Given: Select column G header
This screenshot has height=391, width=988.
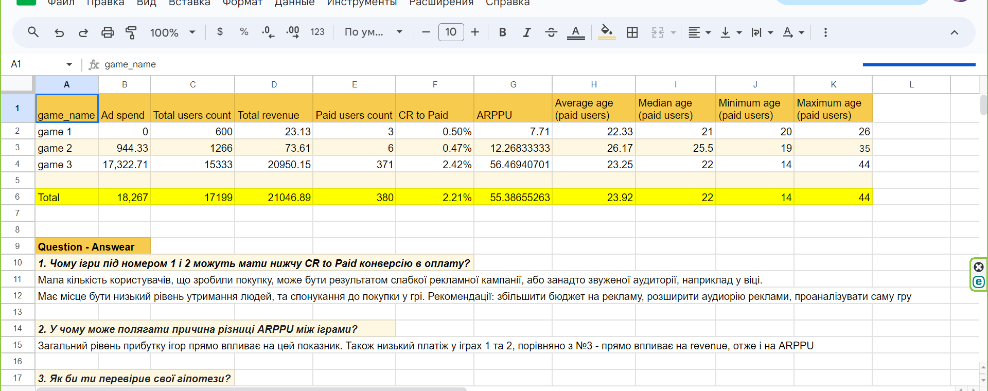Looking at the screenshot, I should click(x=513, y=84).
